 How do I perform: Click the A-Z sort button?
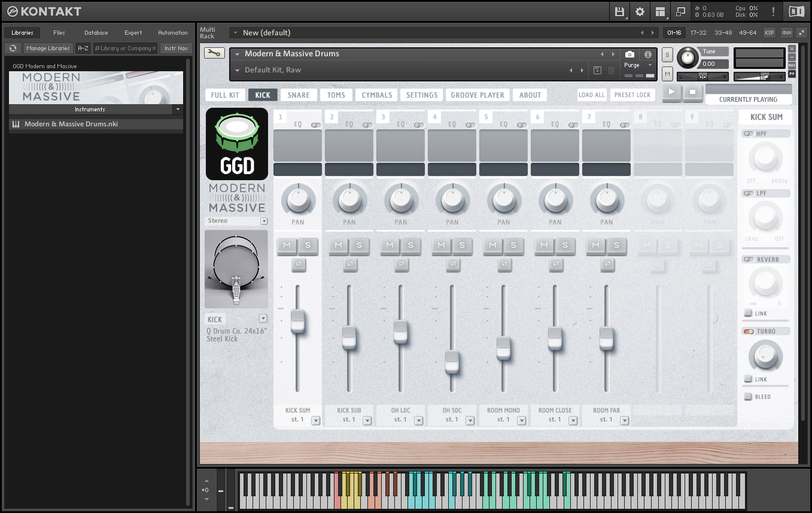pos(83,48)
